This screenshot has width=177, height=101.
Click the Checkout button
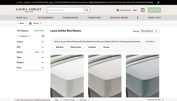click(154, 10)
